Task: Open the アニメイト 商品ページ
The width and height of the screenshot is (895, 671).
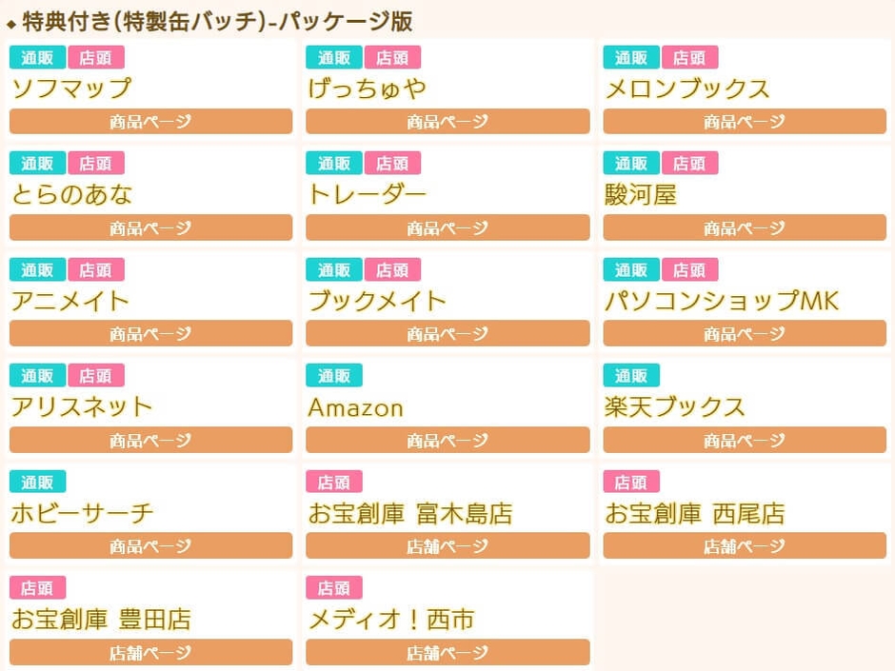Action: (149, 333)
